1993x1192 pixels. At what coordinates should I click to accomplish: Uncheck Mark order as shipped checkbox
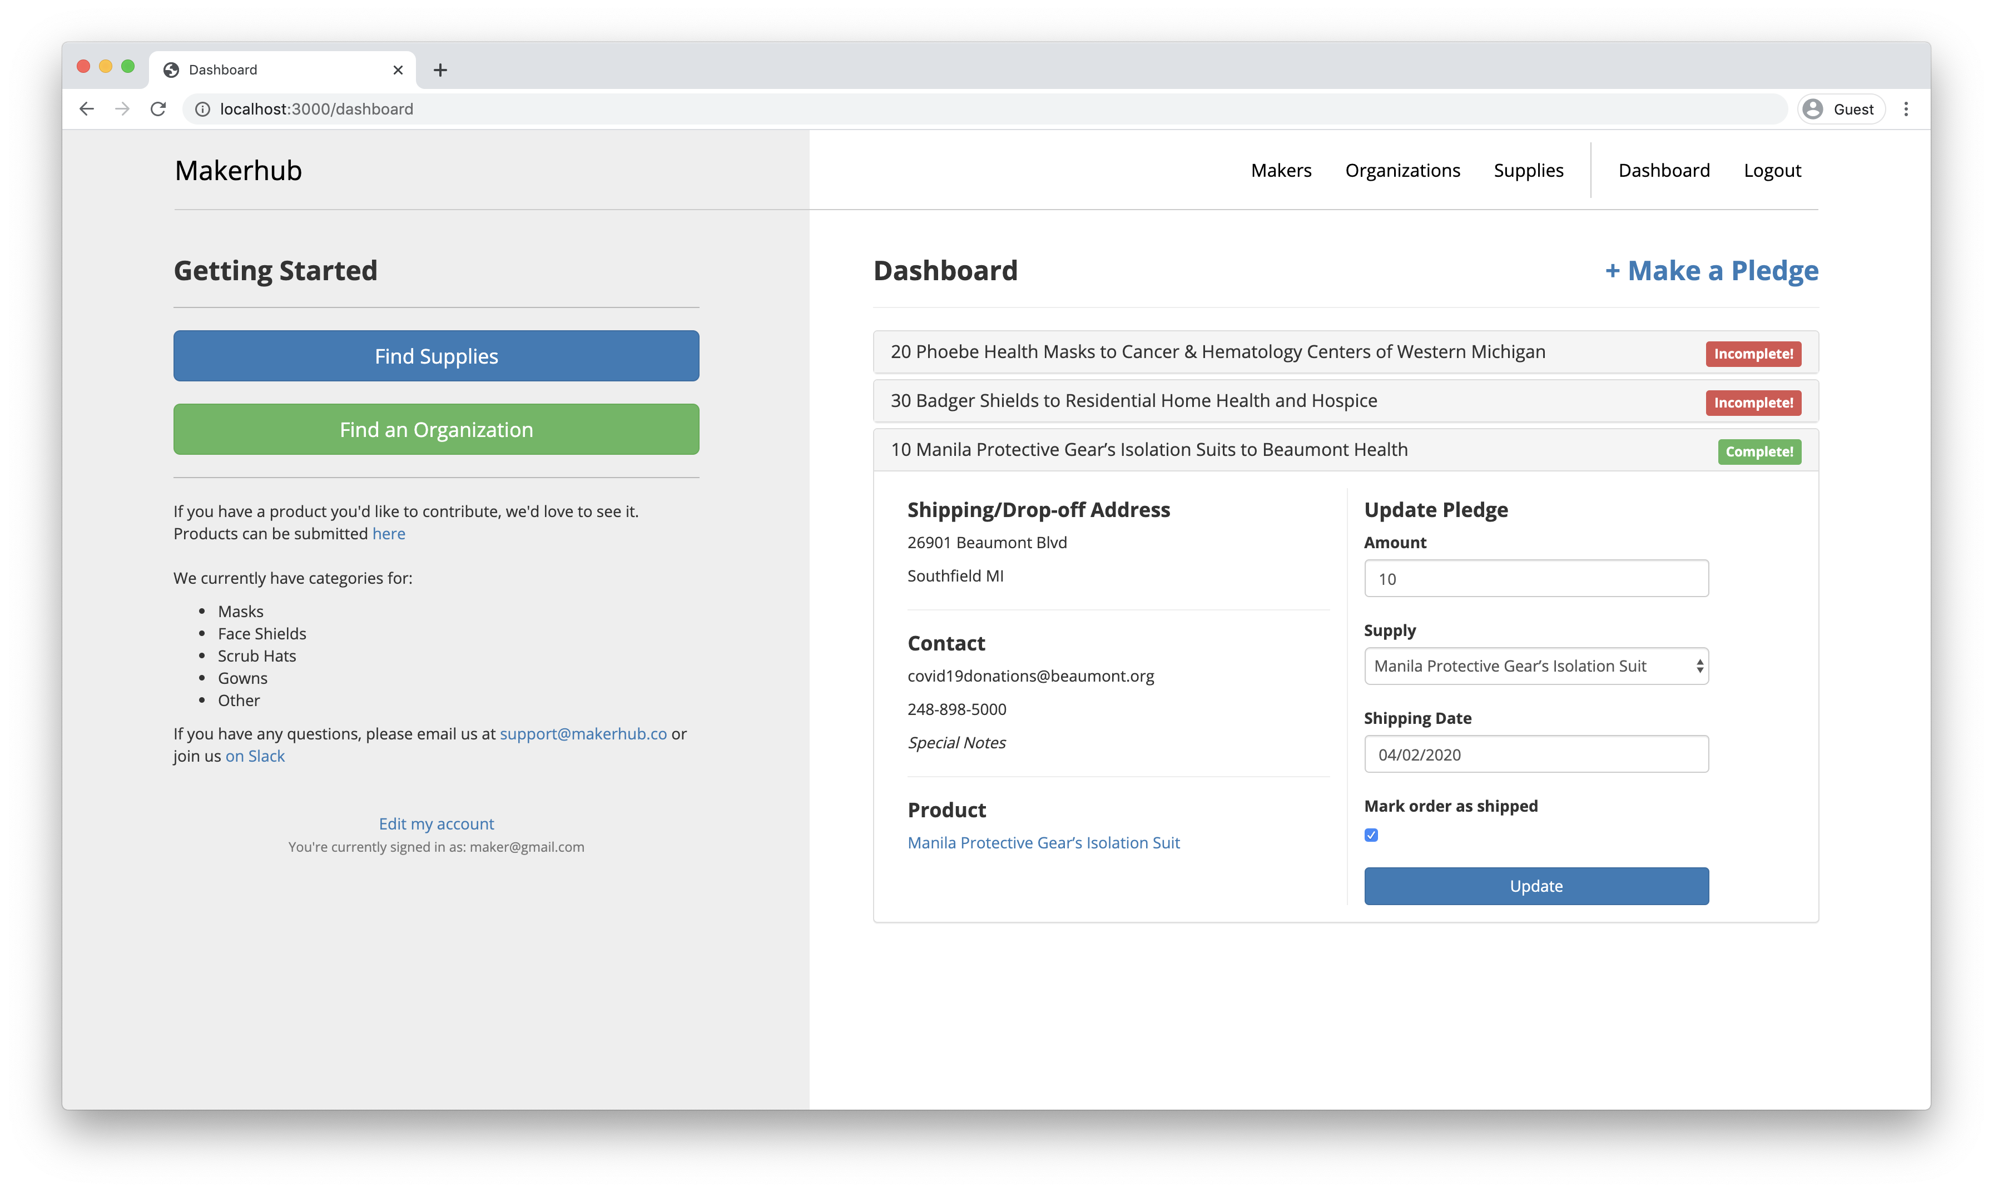click(1371, 836)
